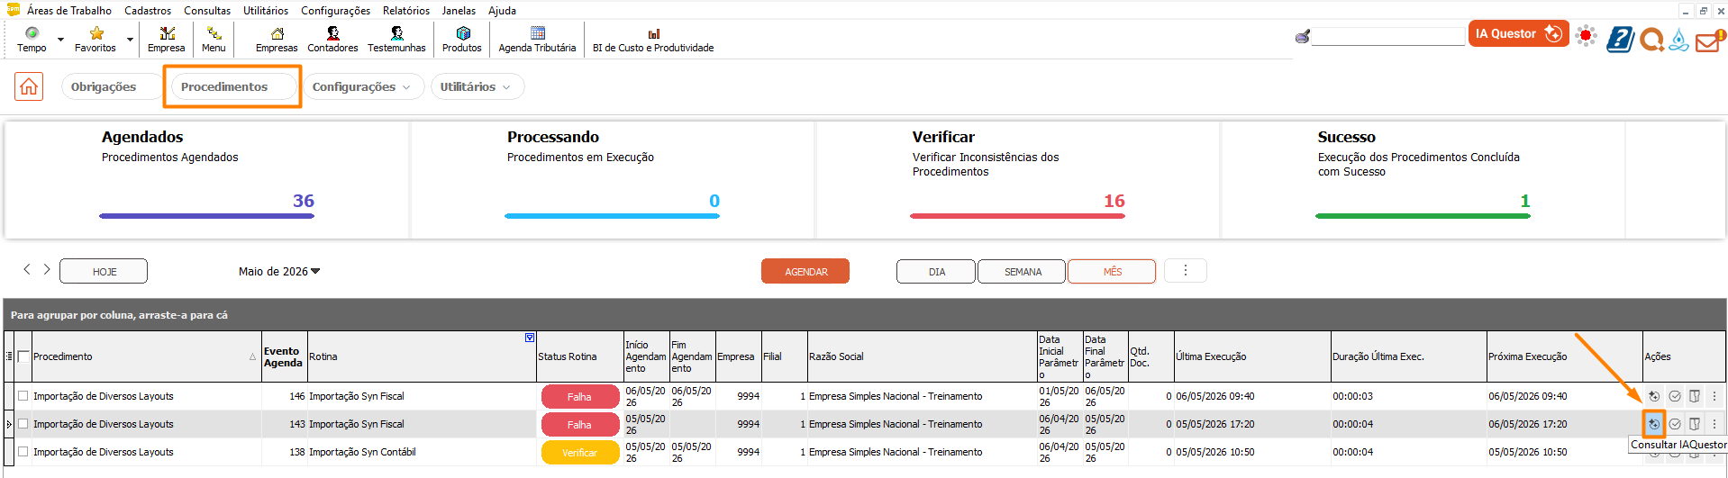Viewport: 1728px width, 478px height.
Task: Open the Sucesso card showing 1
Action: [x=1423, y=180]
